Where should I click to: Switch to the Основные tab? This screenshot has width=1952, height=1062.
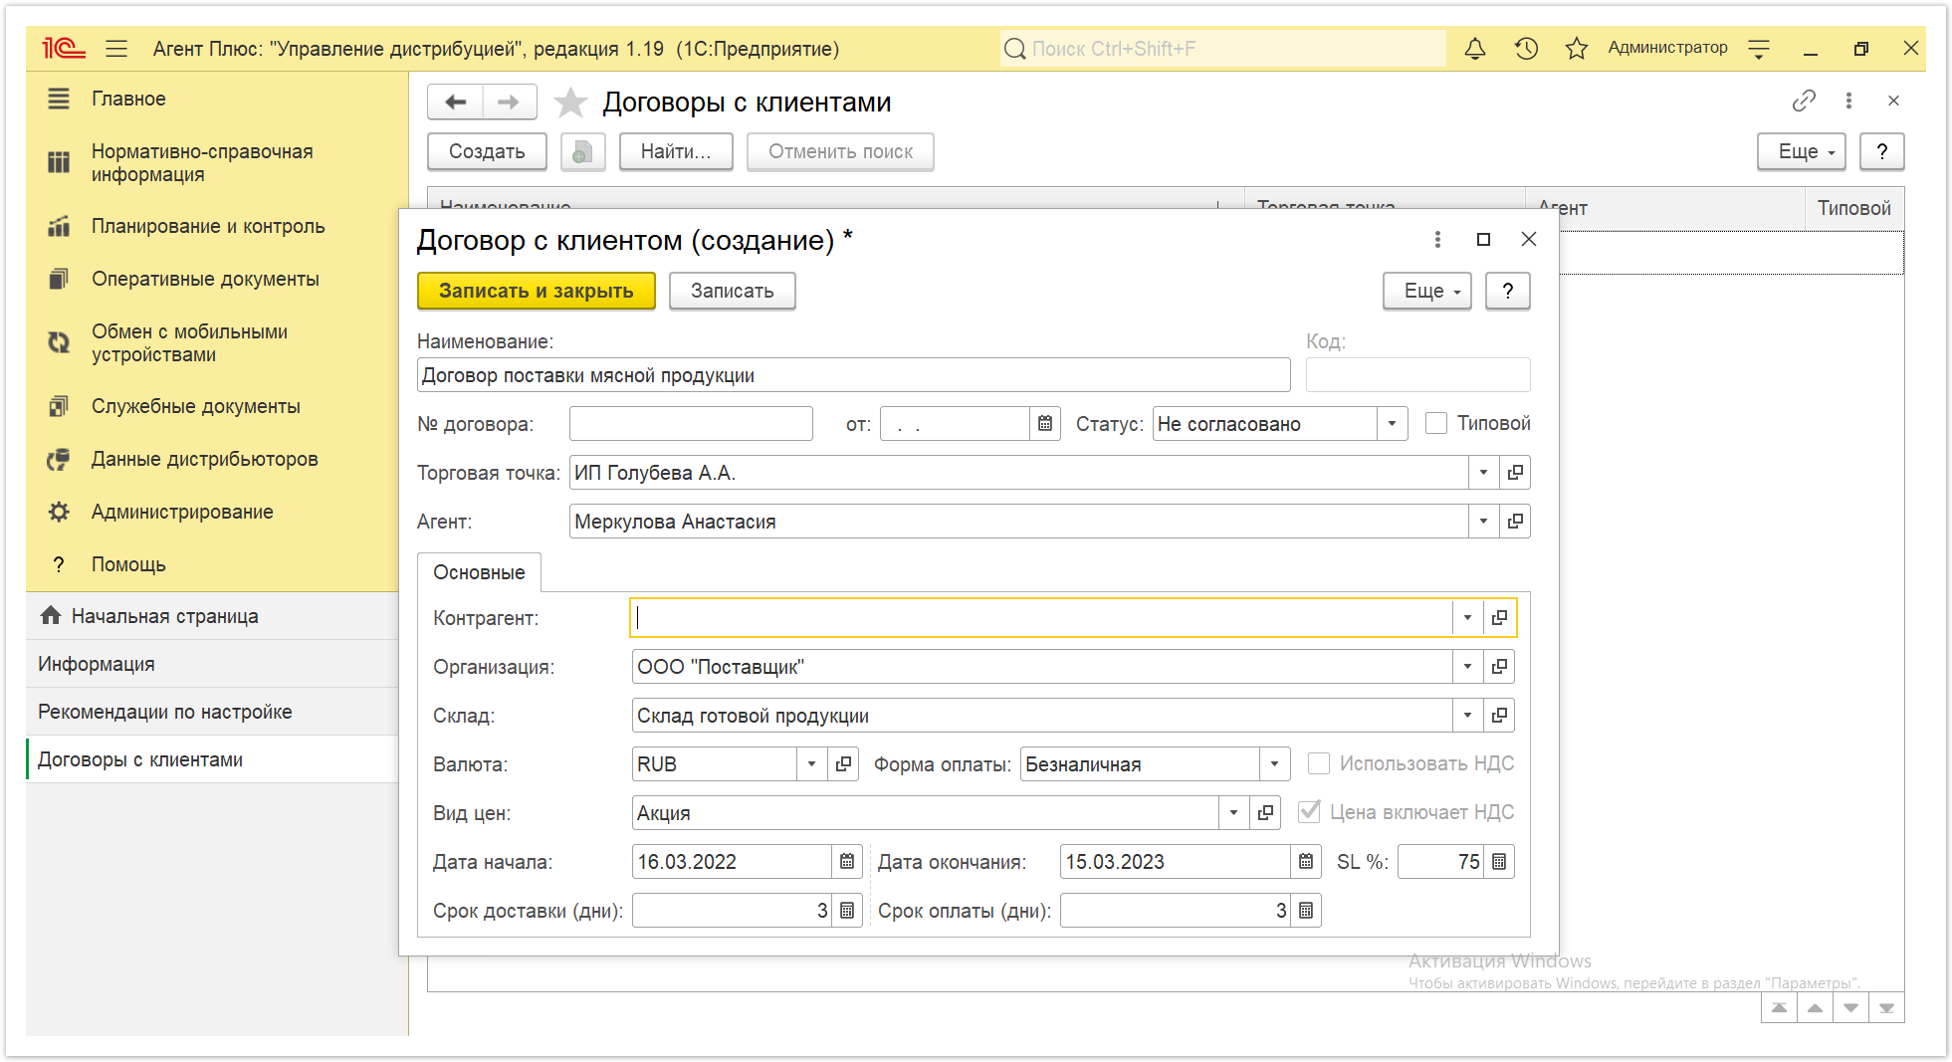479,572
